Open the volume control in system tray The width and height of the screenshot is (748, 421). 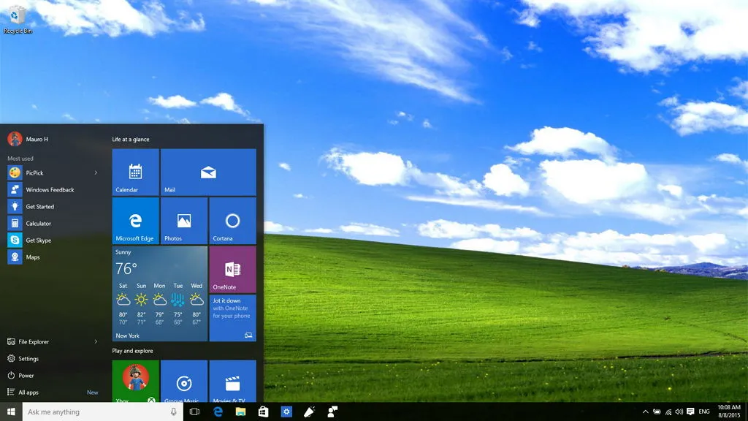679,411
